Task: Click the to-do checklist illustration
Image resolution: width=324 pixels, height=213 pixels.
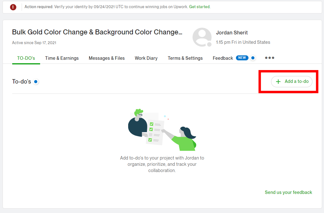Action: pyautogui.click(x=162, y=130)
